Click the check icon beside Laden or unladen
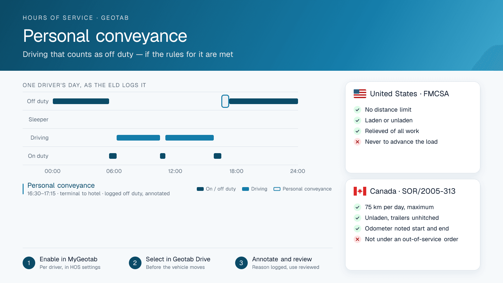This screenshot has height=283, width=503. pos(357,120)
